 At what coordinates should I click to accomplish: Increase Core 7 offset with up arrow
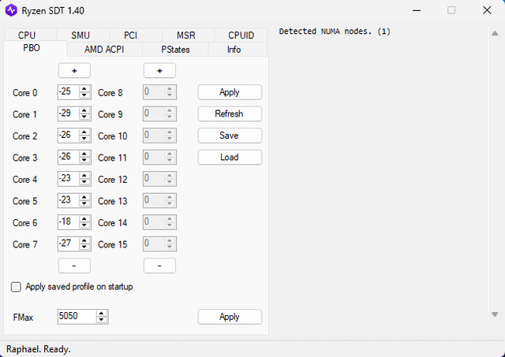(x=84, y=241)
